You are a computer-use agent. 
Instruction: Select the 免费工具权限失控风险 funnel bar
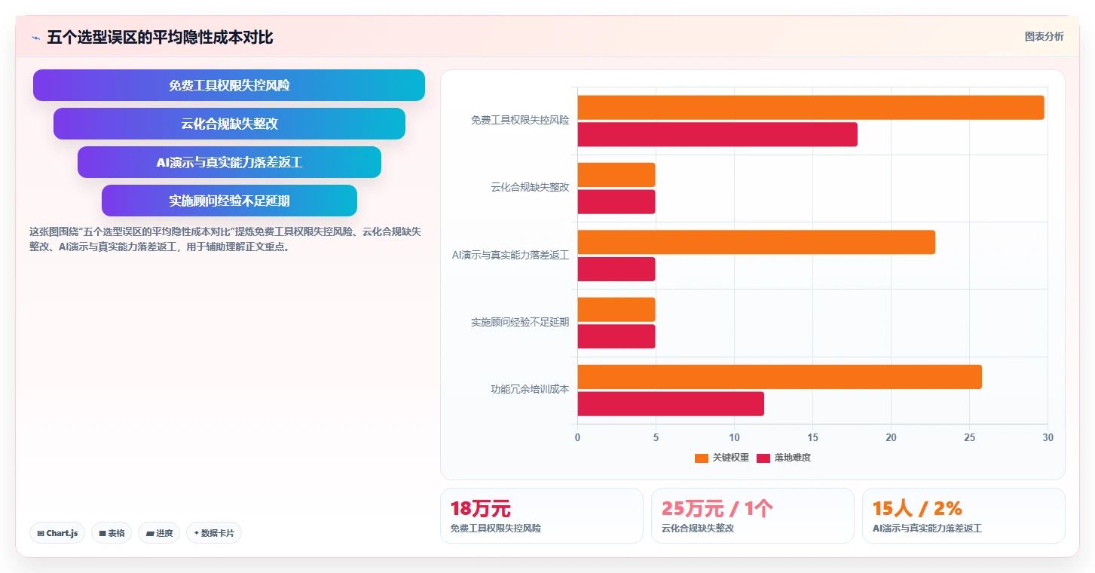[x=229, y=85]
